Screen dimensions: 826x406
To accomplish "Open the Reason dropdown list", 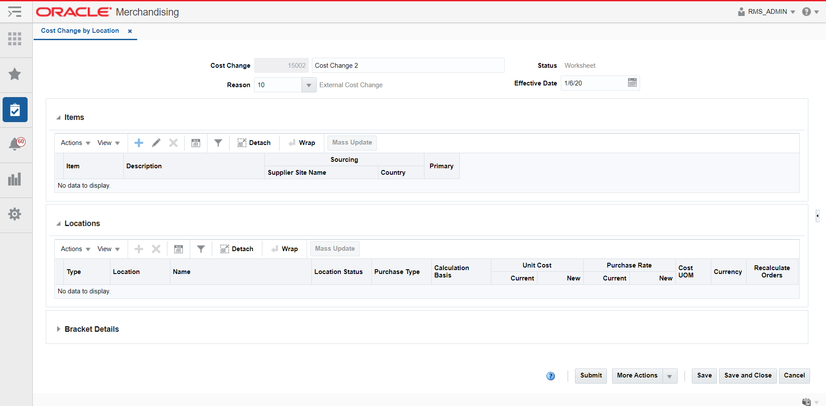I will tap(308, 85).
